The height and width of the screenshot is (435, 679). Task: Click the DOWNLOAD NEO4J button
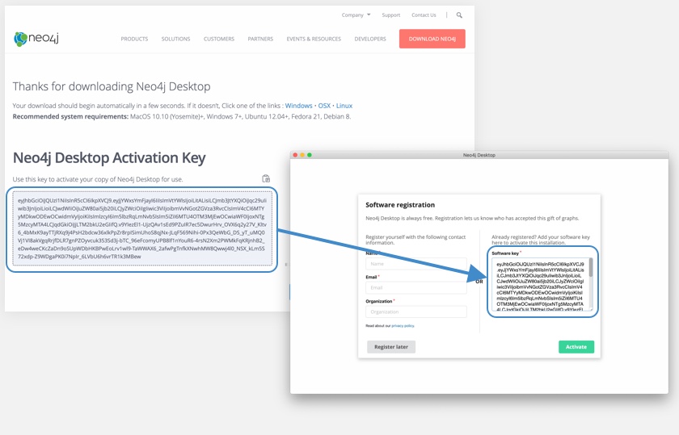click(x=432, y=39)
